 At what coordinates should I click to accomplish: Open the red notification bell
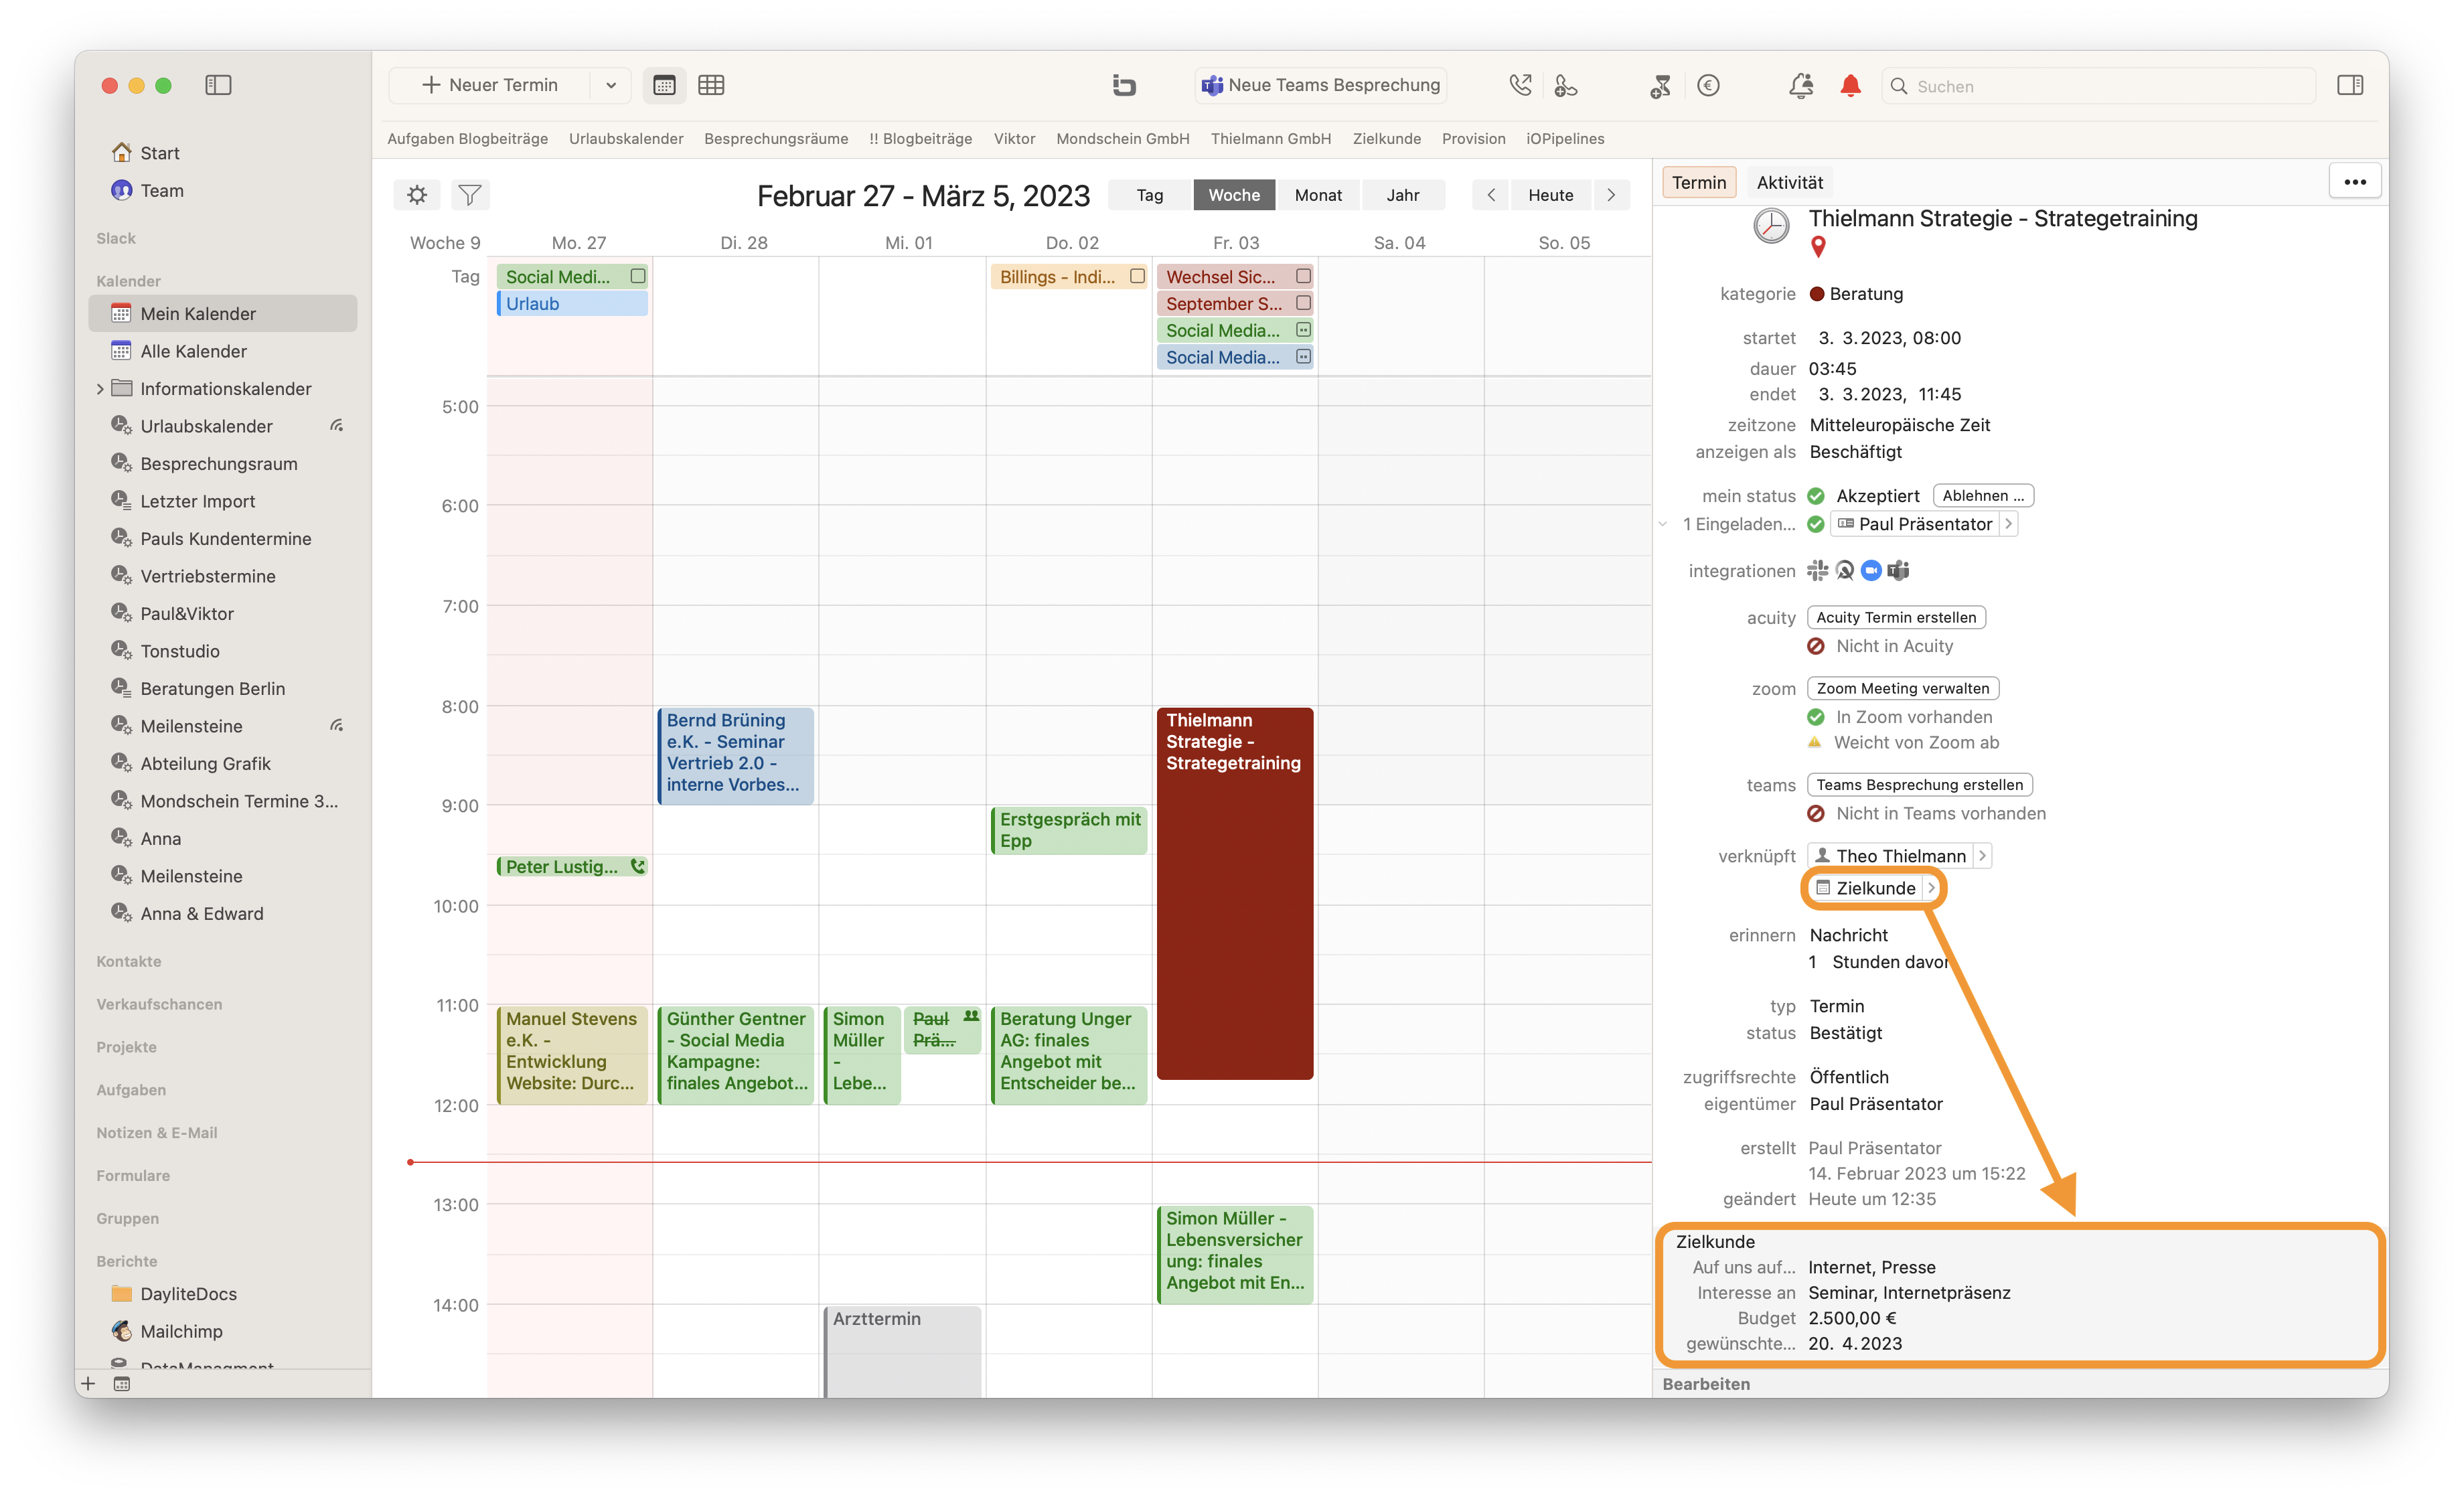point(1850,85)
